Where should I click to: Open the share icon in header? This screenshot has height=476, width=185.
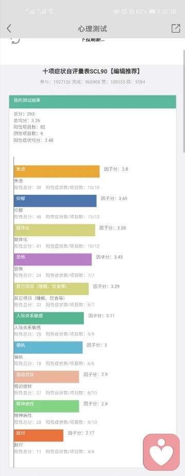(x=176, y=28)
